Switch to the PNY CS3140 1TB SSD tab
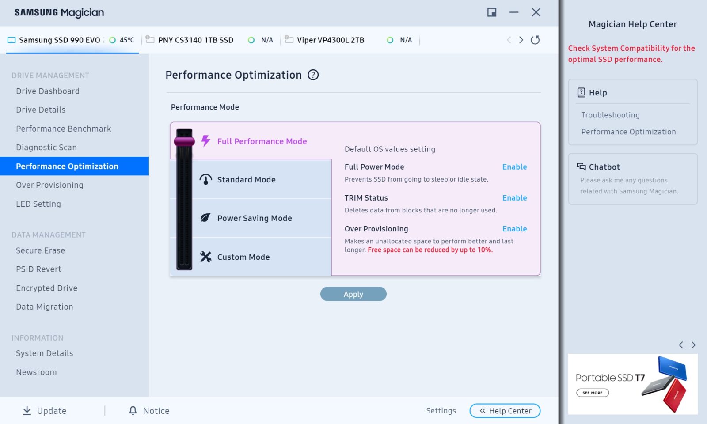Viewport: 707px width, 424px height. point(195,40)
